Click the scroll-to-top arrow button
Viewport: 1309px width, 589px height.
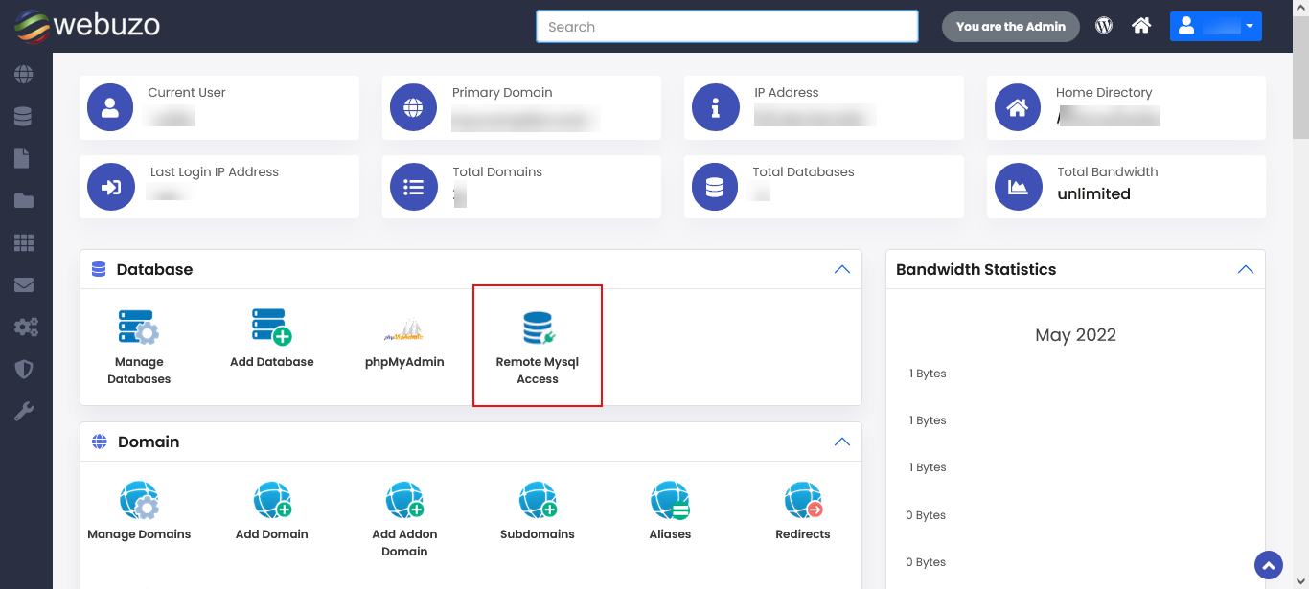pyautogui.click(x=1268, y=565)
